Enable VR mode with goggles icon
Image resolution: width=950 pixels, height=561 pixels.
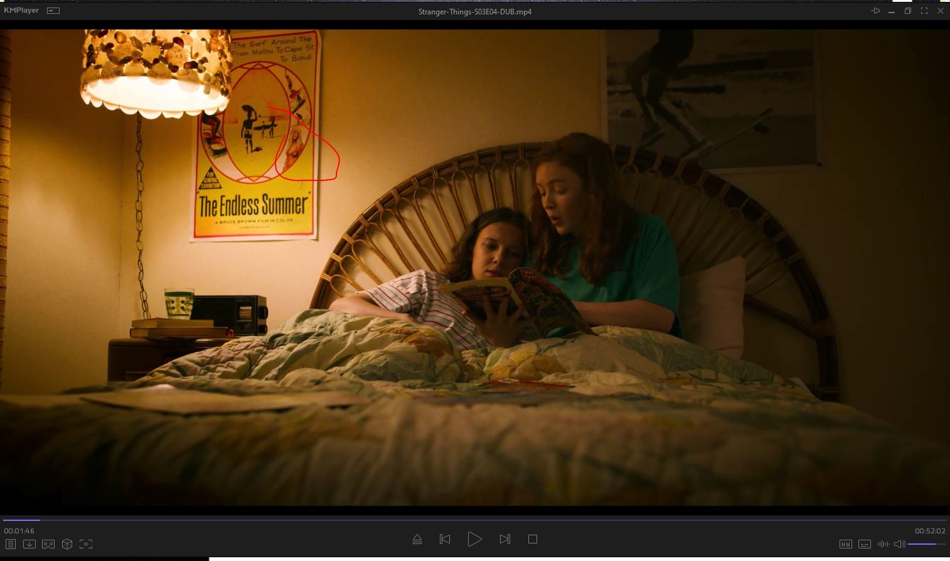[x=48, y=544]
